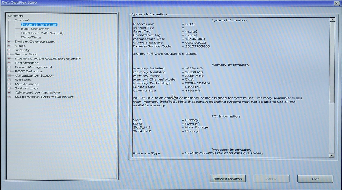This screenshot has height=190, width=342.
Task: Expand the System Logs node
Action: coord(9,88)
